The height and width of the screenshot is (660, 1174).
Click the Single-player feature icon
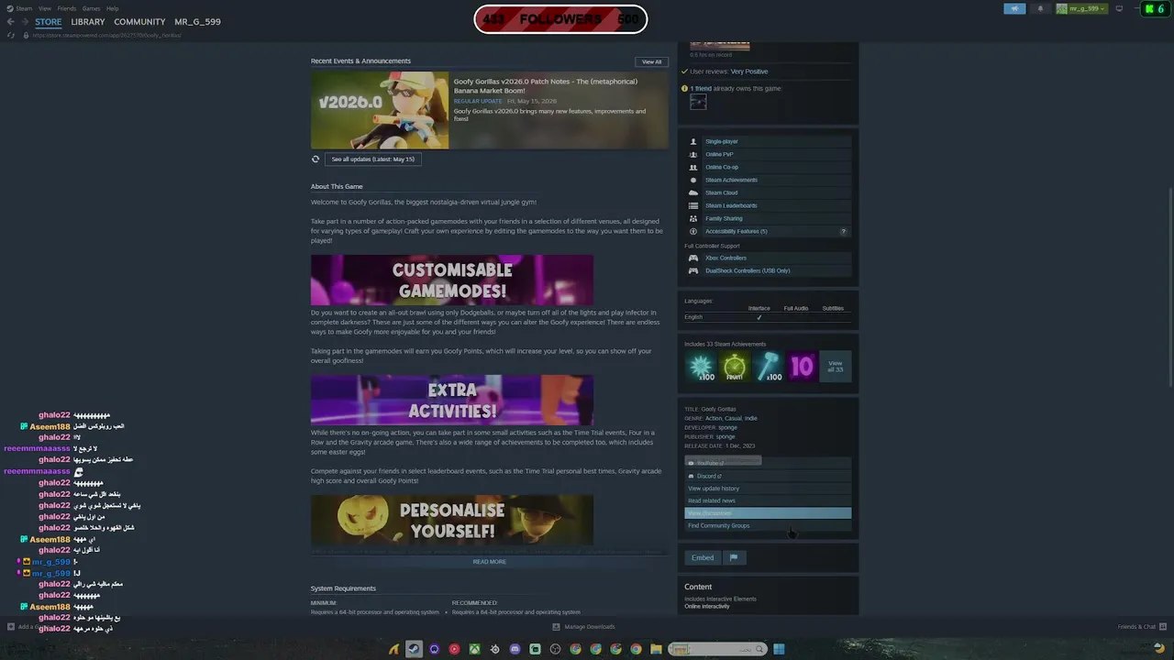693,142
